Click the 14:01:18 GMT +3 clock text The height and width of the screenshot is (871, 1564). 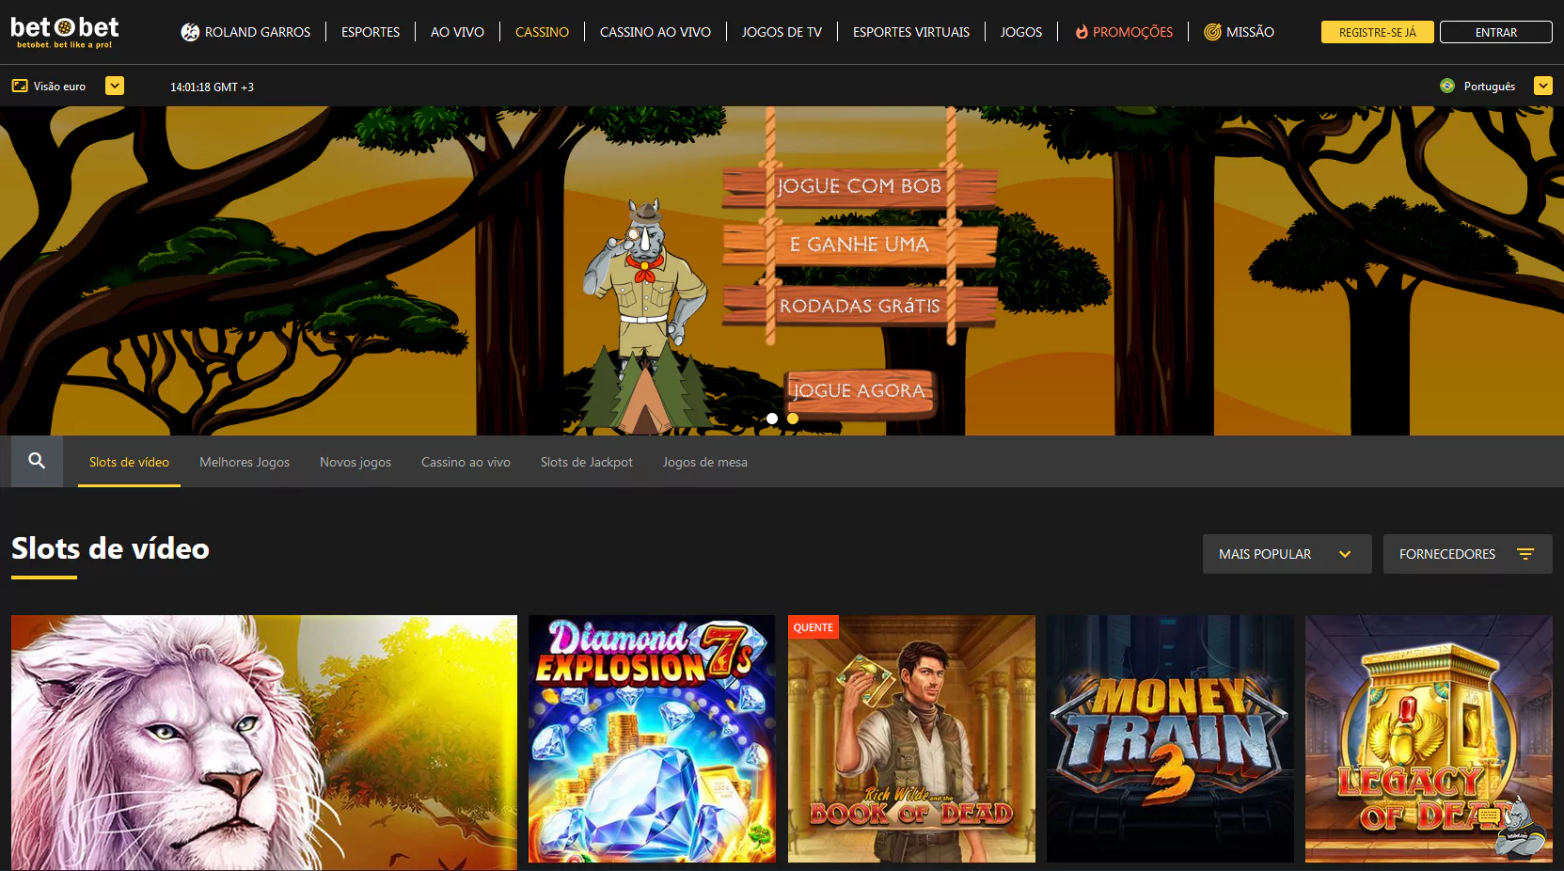tap(212, 87)
